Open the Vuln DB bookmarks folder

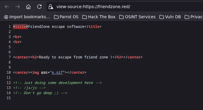point(170,17)
